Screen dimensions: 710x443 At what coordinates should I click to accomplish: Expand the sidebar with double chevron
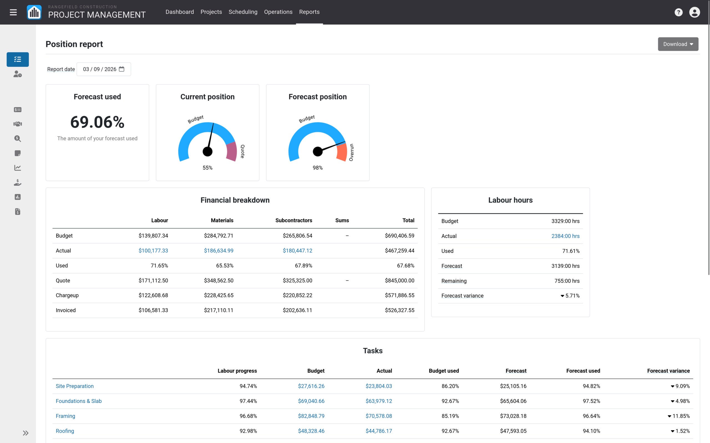[x=26, y=433]
